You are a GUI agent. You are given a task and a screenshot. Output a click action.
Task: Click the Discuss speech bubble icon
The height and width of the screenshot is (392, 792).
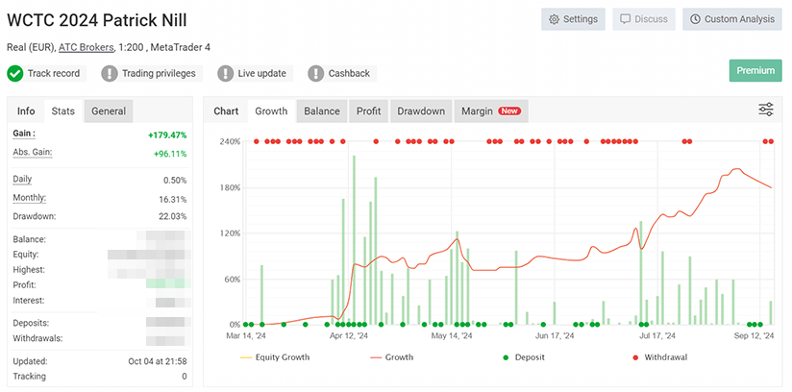pyautogui.click(x=626, y=19)
